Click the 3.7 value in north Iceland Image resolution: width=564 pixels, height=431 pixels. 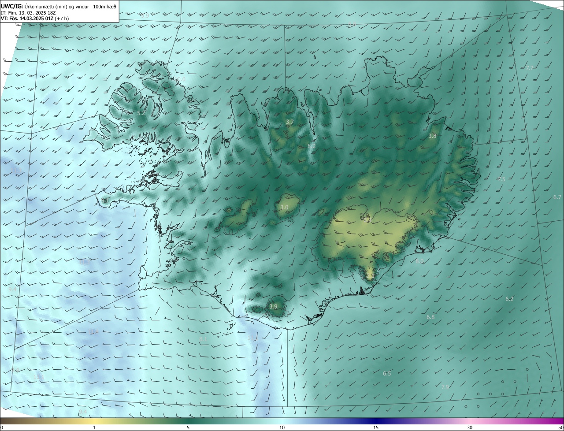[289, 122]
